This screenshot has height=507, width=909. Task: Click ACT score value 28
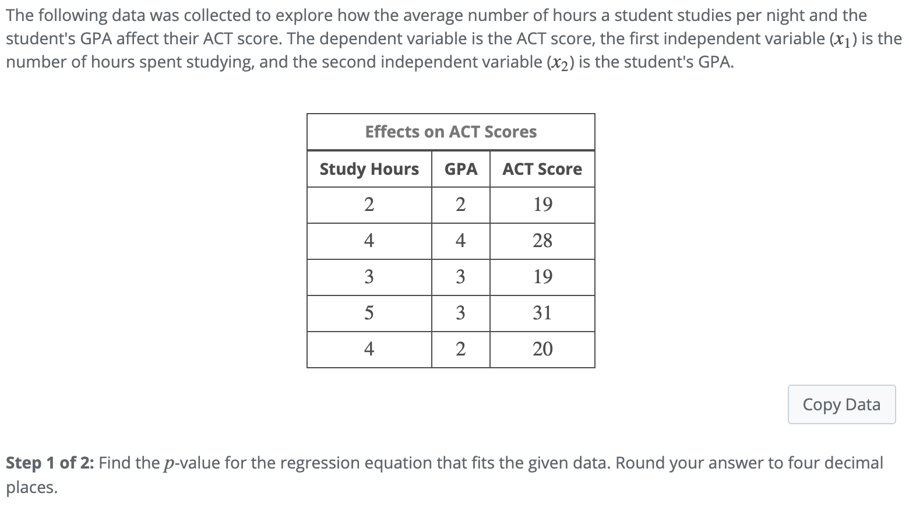(x=542, y=241)
